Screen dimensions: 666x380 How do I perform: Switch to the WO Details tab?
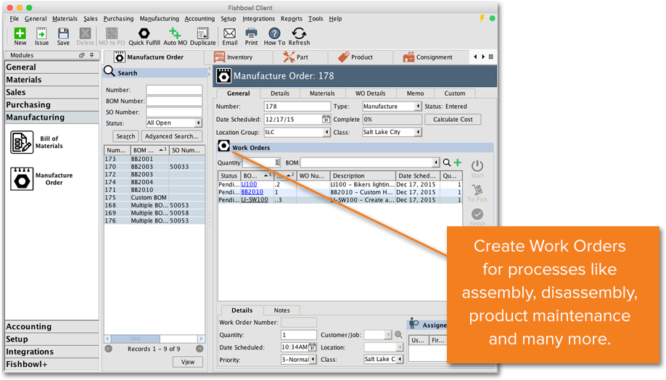pyautogui.click(x=371, y=94)
